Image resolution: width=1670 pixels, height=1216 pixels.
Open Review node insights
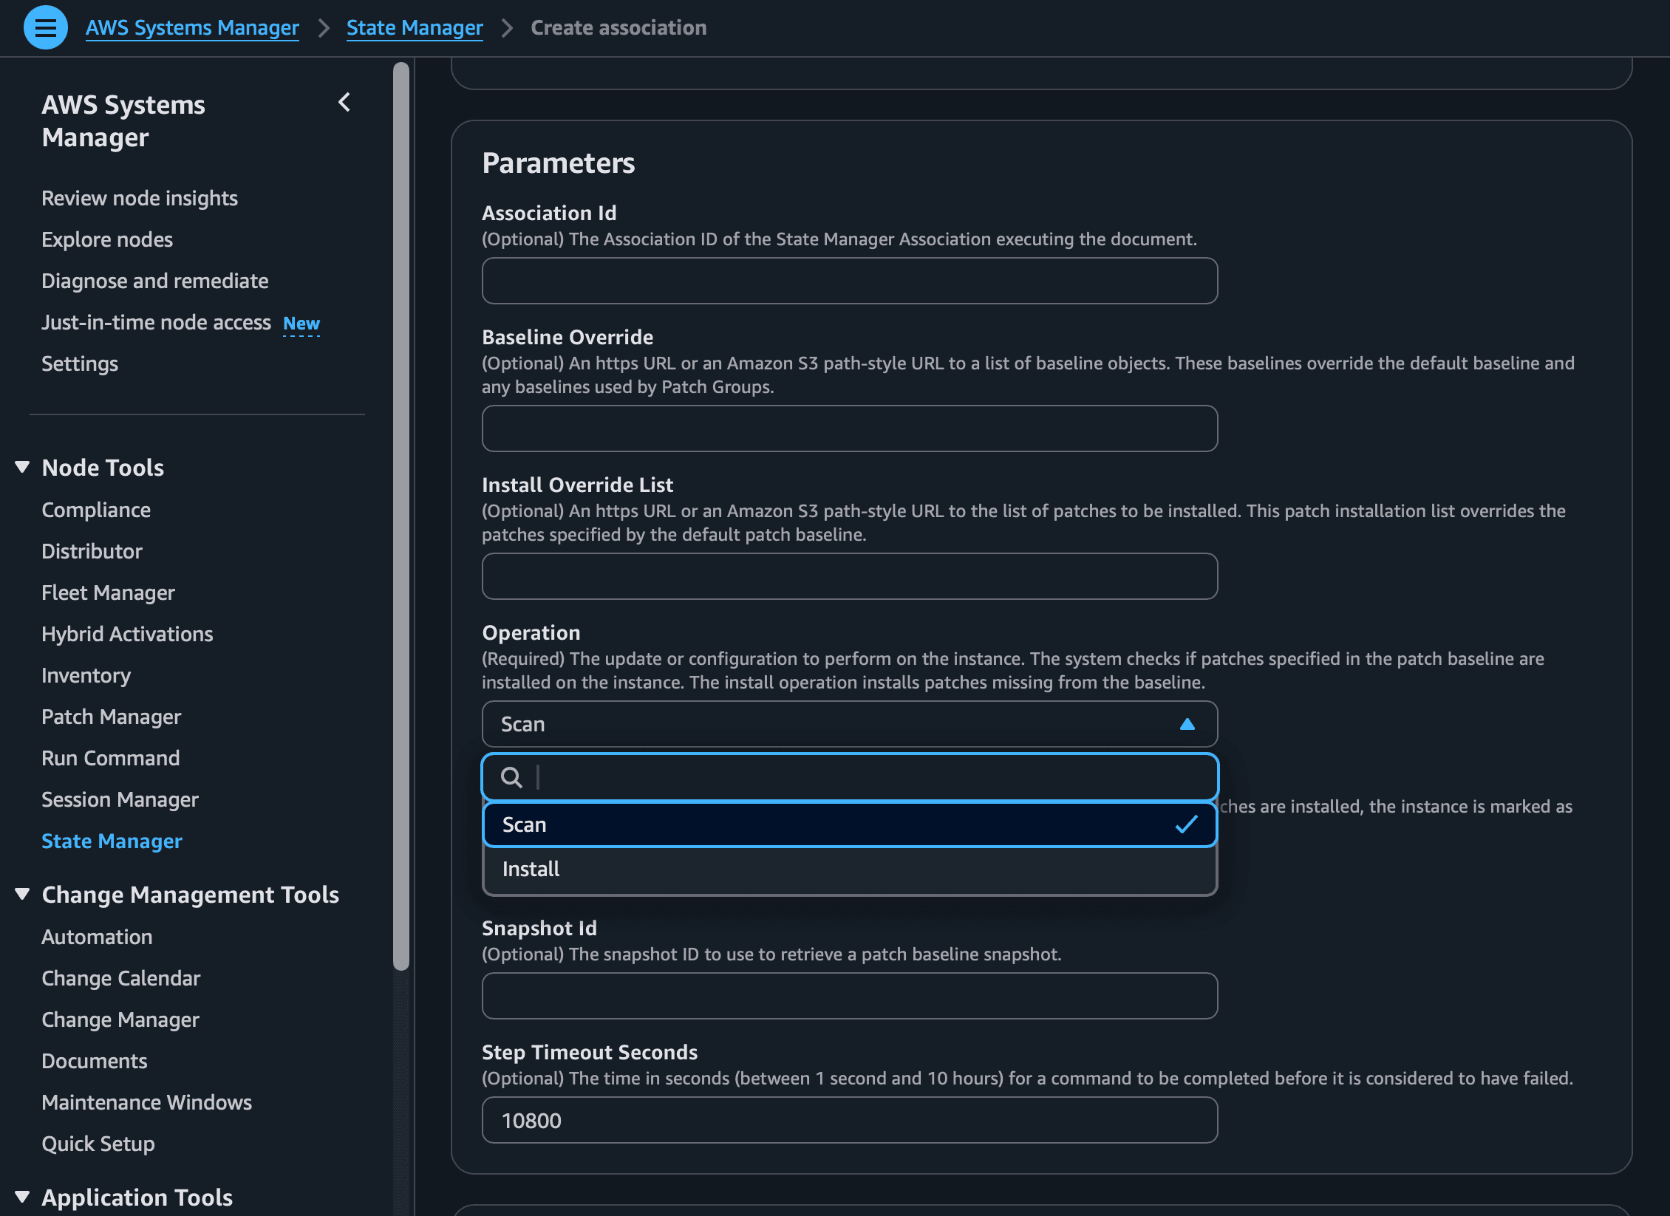[140, 198]
